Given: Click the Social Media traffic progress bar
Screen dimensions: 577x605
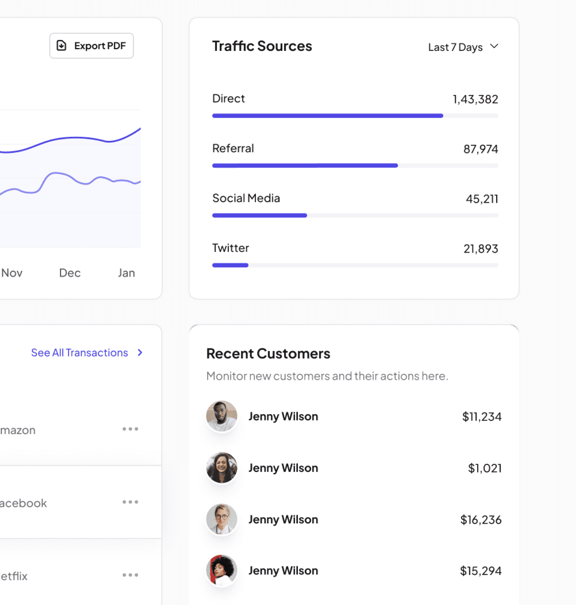Looking at the screenshot, I should tap(355, 216).
